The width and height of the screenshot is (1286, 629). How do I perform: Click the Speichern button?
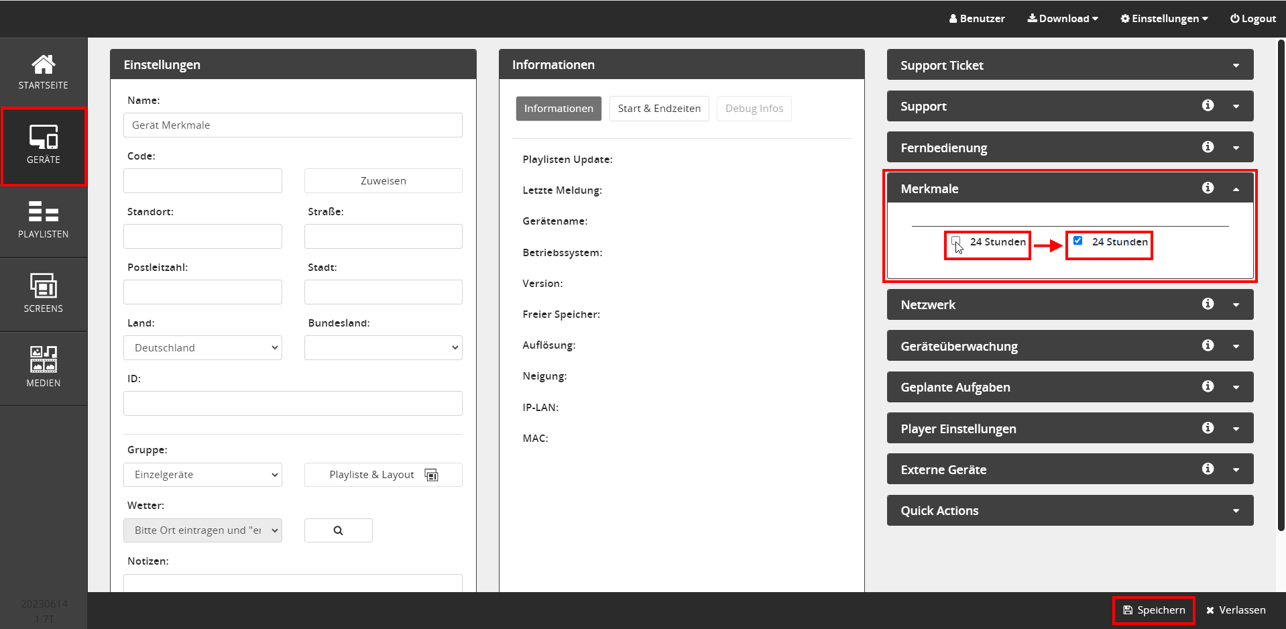[1154, 610]
